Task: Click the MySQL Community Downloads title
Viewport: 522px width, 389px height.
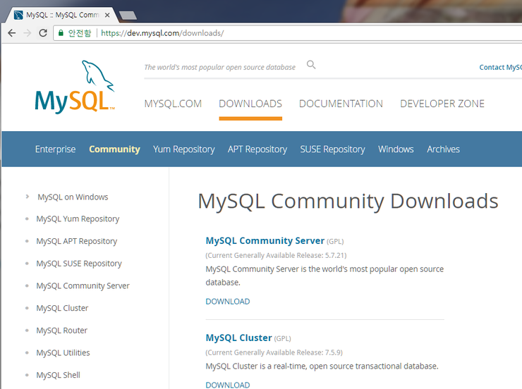Action: (348, 202)
